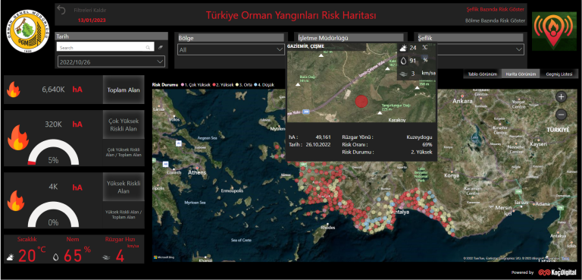Click the flame icon beside 320K gauge
The image size is (582, 280).
[18, 137]
